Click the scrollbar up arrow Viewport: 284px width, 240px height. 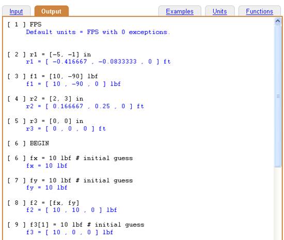point(278,21)
